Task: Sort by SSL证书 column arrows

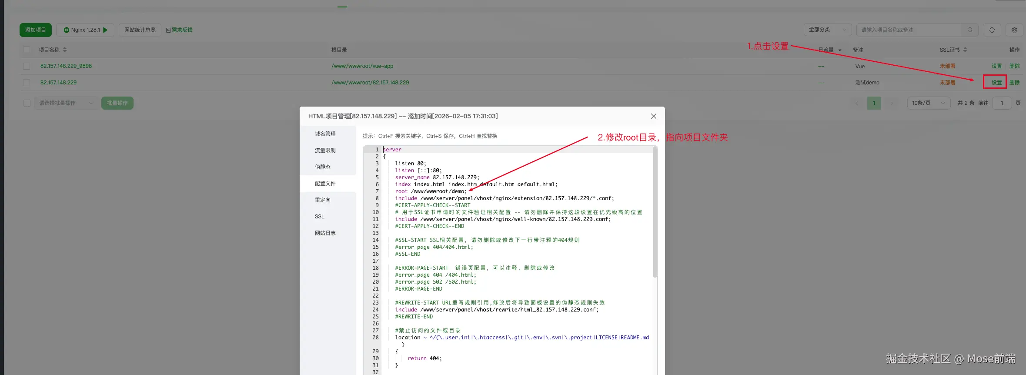Action: point(965,50)
